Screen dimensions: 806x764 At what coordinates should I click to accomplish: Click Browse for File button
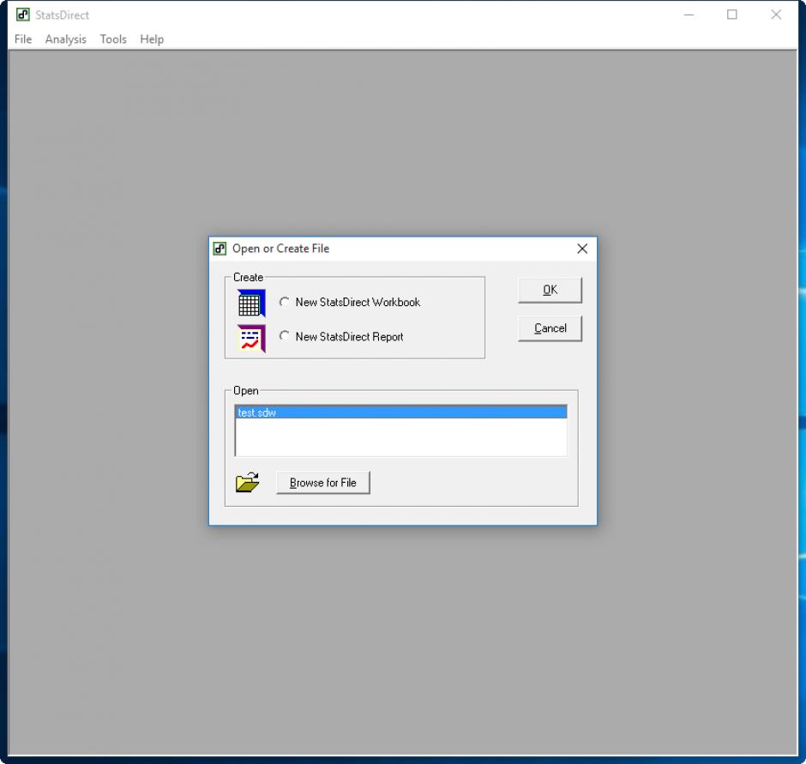322,483
